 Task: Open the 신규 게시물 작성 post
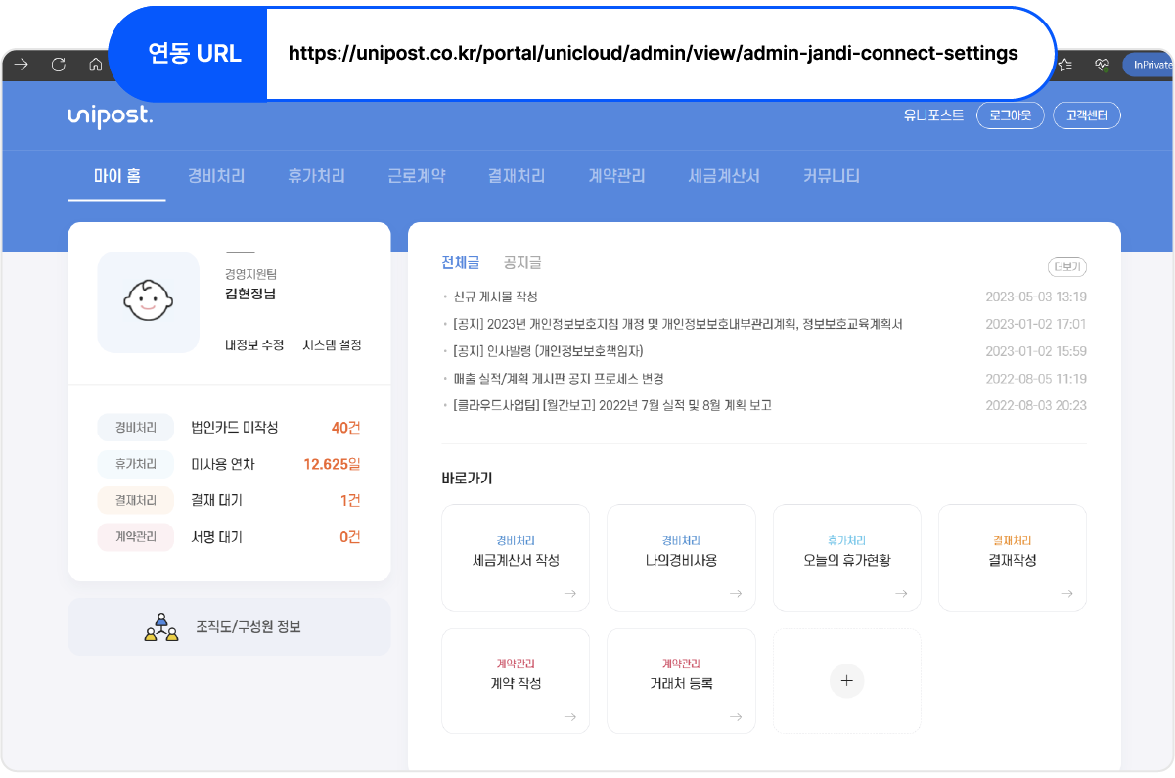coord(495,297)
